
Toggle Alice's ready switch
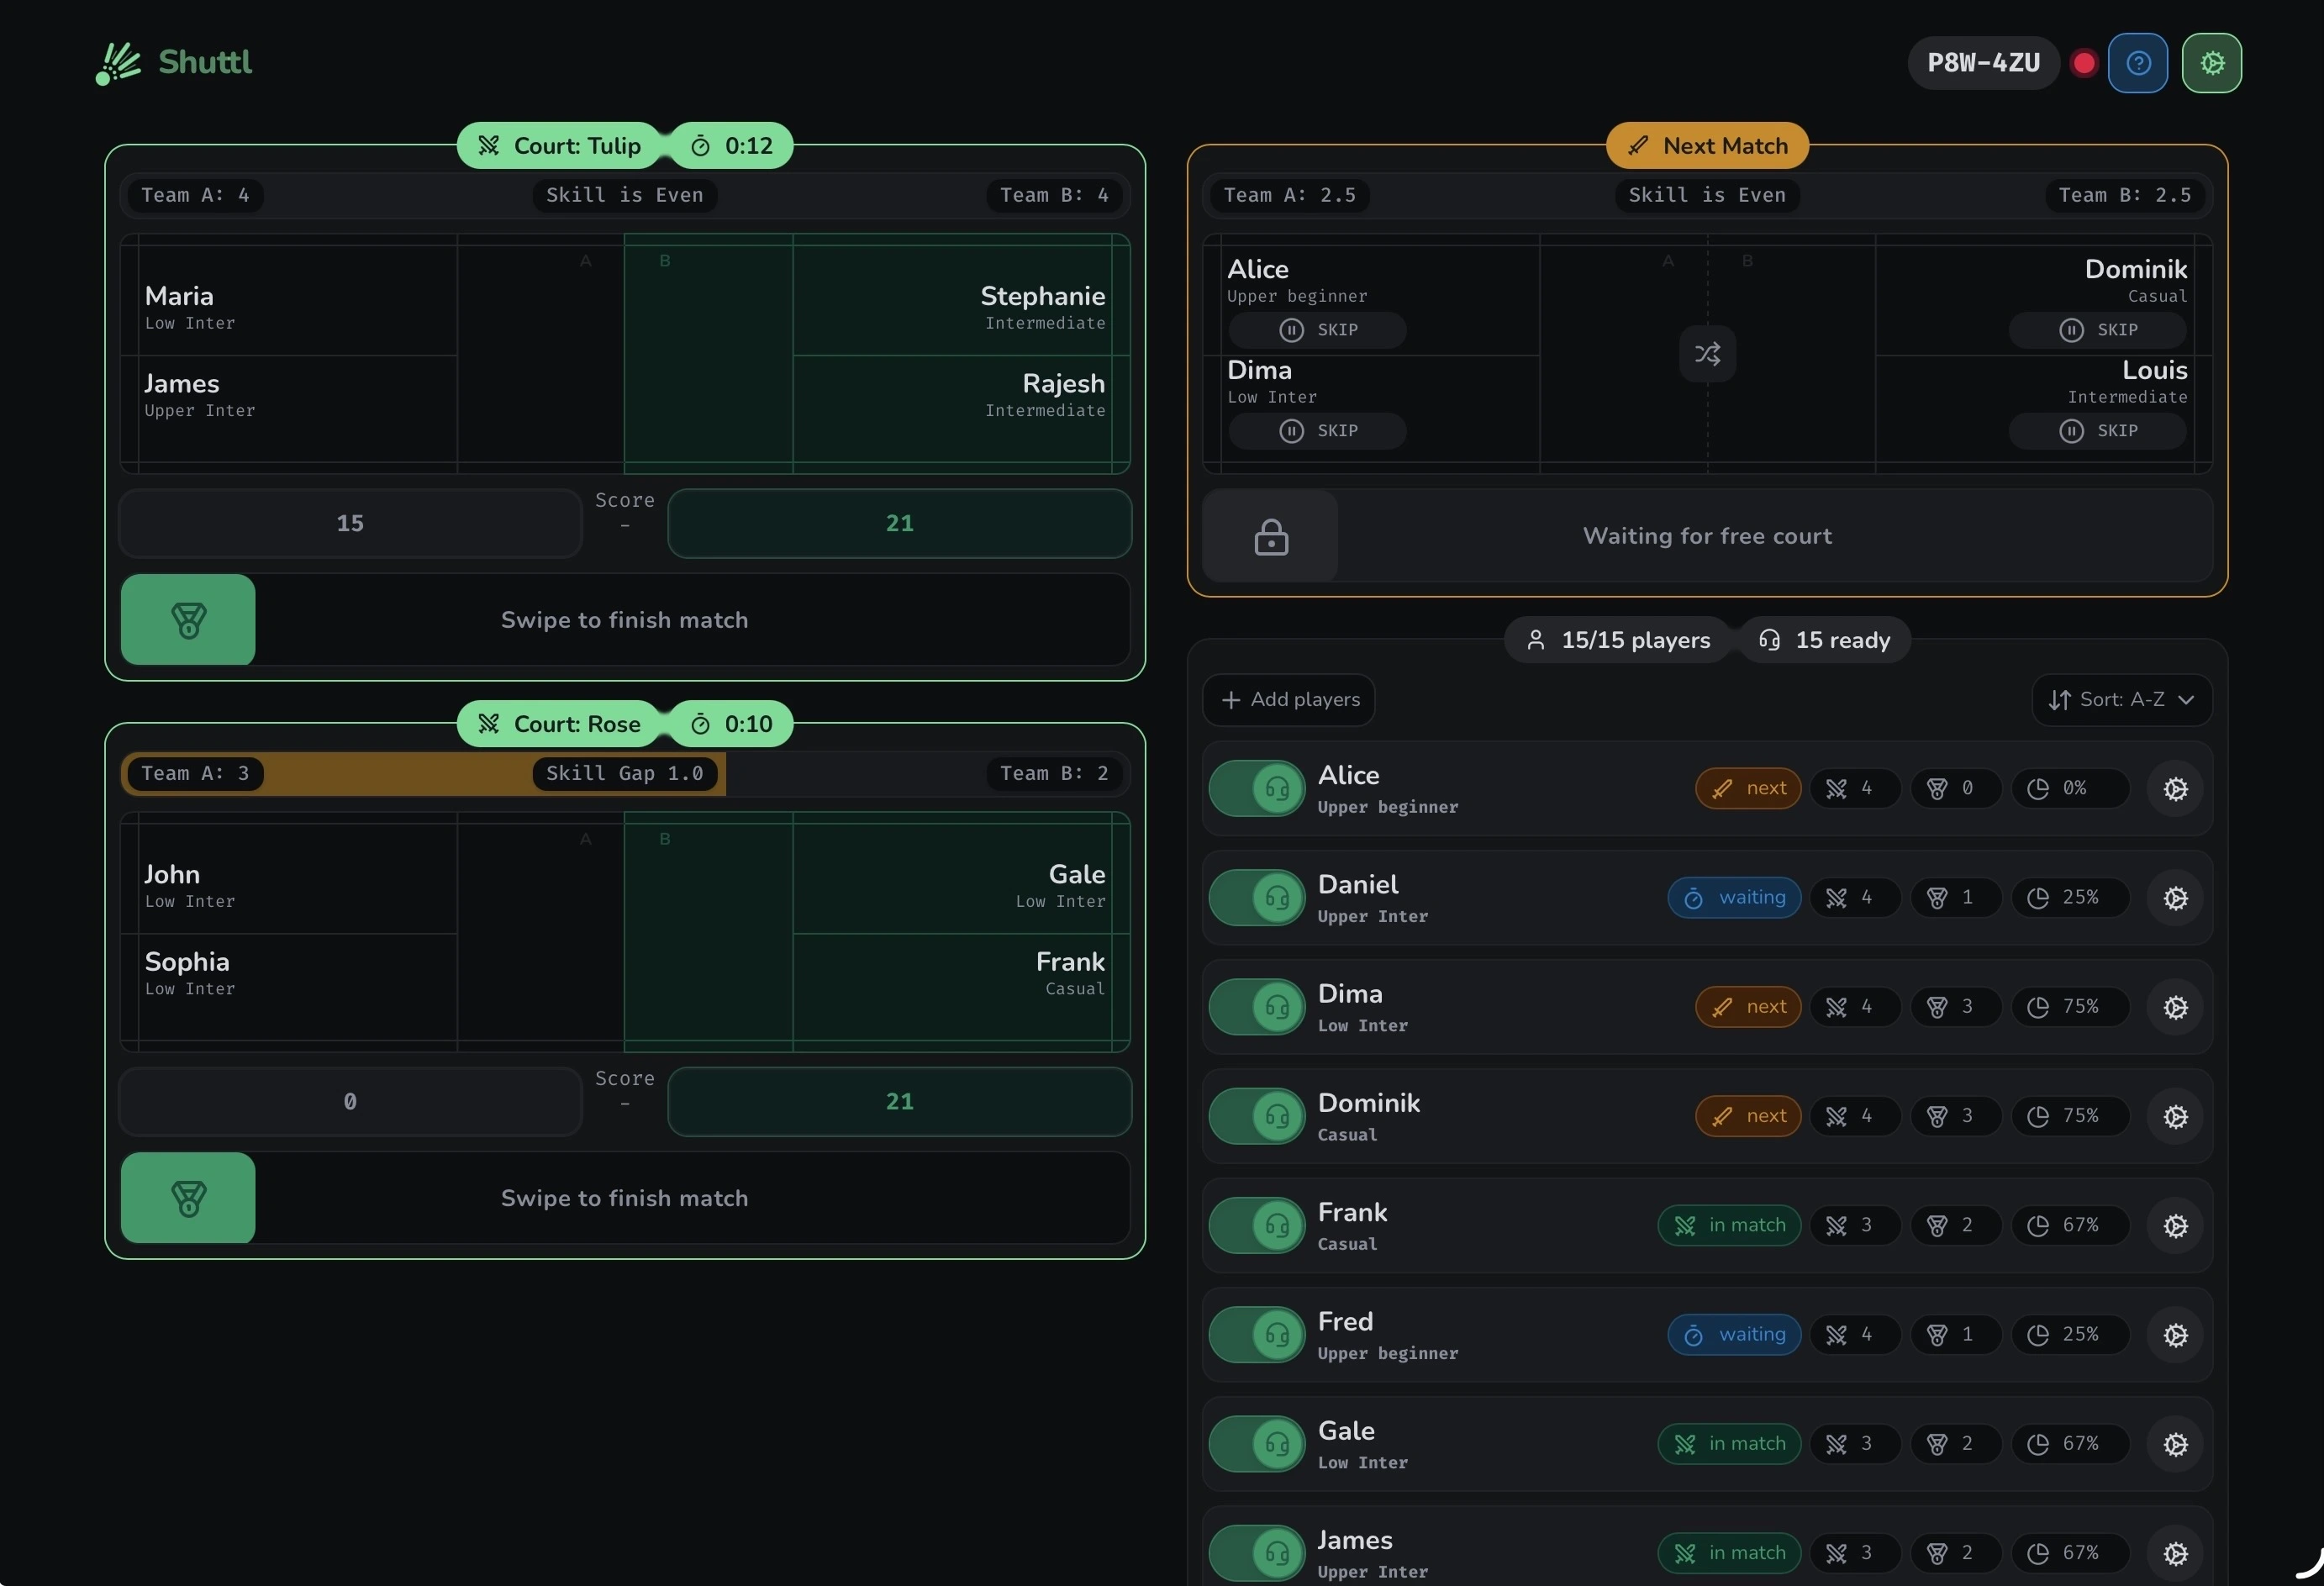[1257, 789]
